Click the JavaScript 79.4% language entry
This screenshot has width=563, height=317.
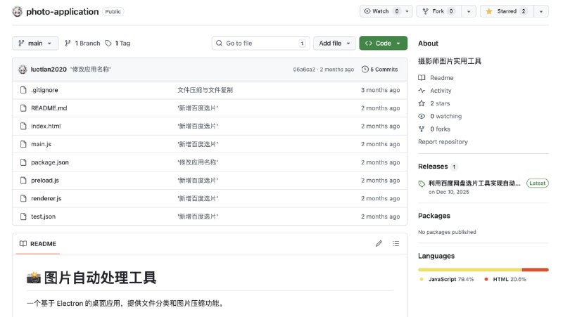point(446,279)
